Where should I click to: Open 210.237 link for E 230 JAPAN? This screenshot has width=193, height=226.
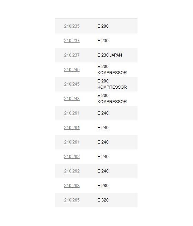point(72,55)
